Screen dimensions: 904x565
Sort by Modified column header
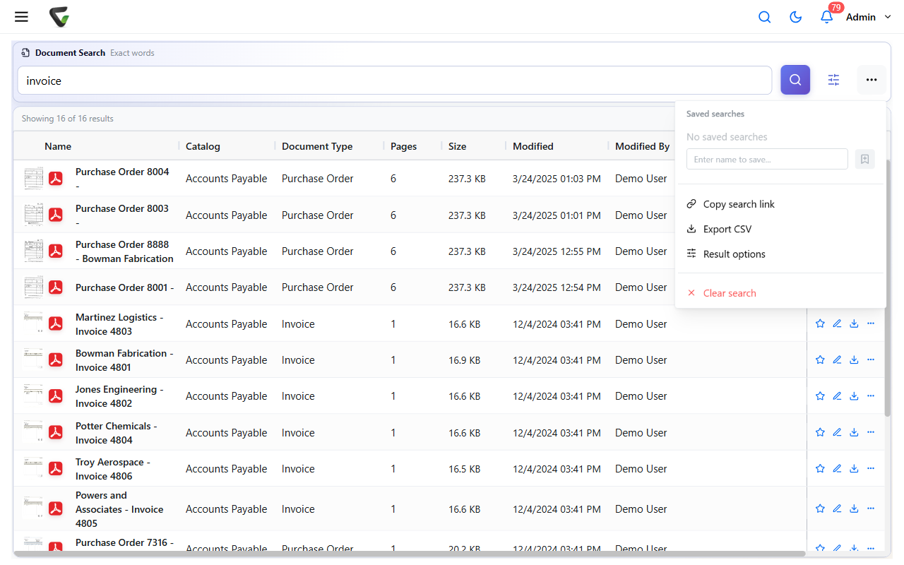click(x=533, y=146)
